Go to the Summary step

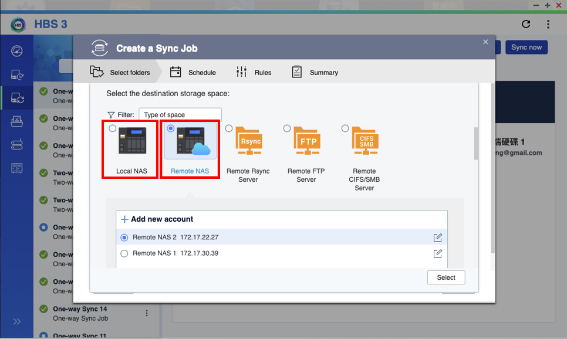[315, 72]
